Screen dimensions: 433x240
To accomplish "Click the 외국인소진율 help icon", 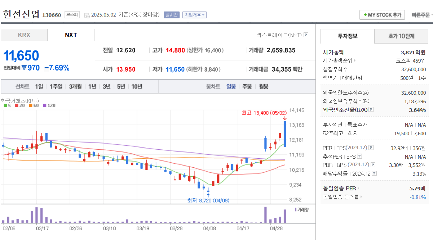I will pyautogui.click(x=371, y=110).
